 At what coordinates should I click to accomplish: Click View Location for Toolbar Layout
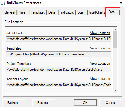100,79
